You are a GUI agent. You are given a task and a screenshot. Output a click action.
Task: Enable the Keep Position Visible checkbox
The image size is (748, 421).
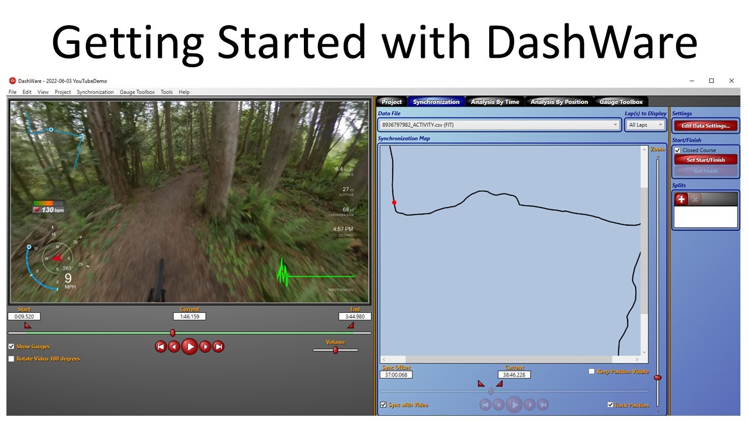[591, 371]
